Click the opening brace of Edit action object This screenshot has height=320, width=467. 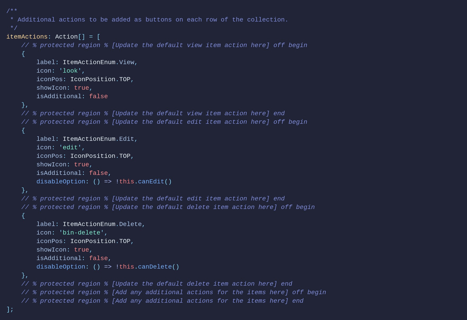click(23, 131)
